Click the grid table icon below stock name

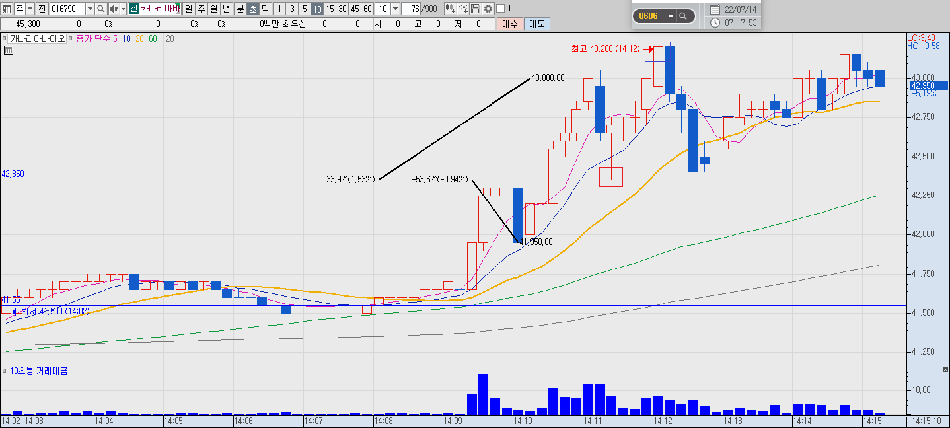(x=9, y=50)
